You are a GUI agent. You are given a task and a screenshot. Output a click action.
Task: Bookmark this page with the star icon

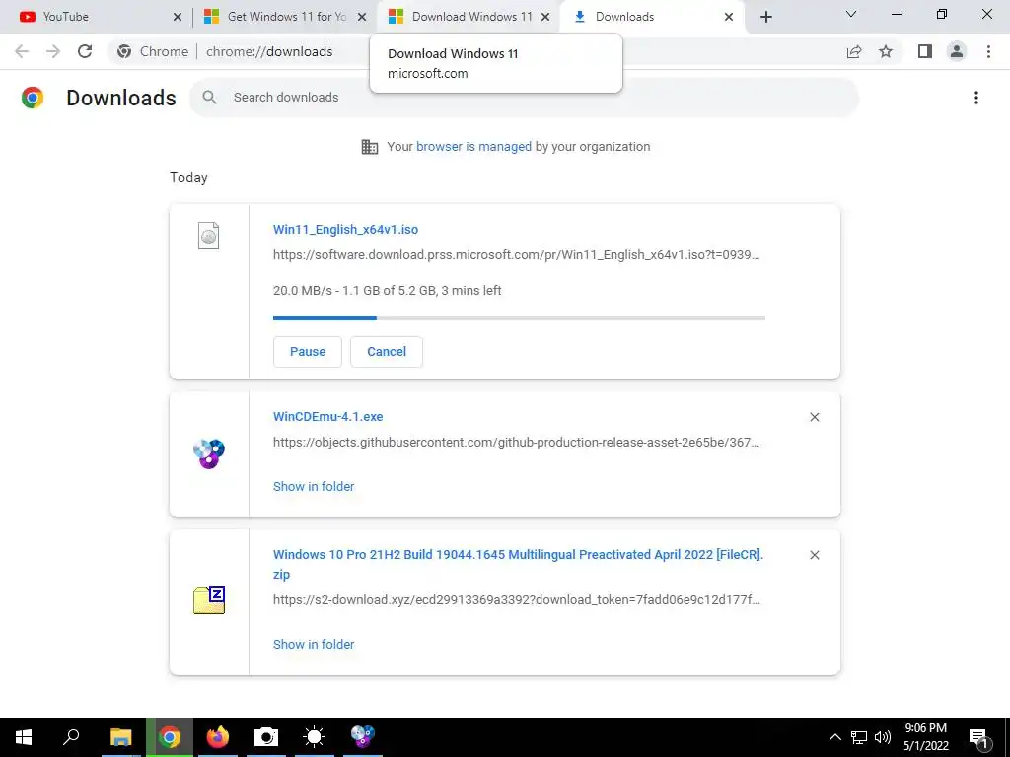pos(886,51)
